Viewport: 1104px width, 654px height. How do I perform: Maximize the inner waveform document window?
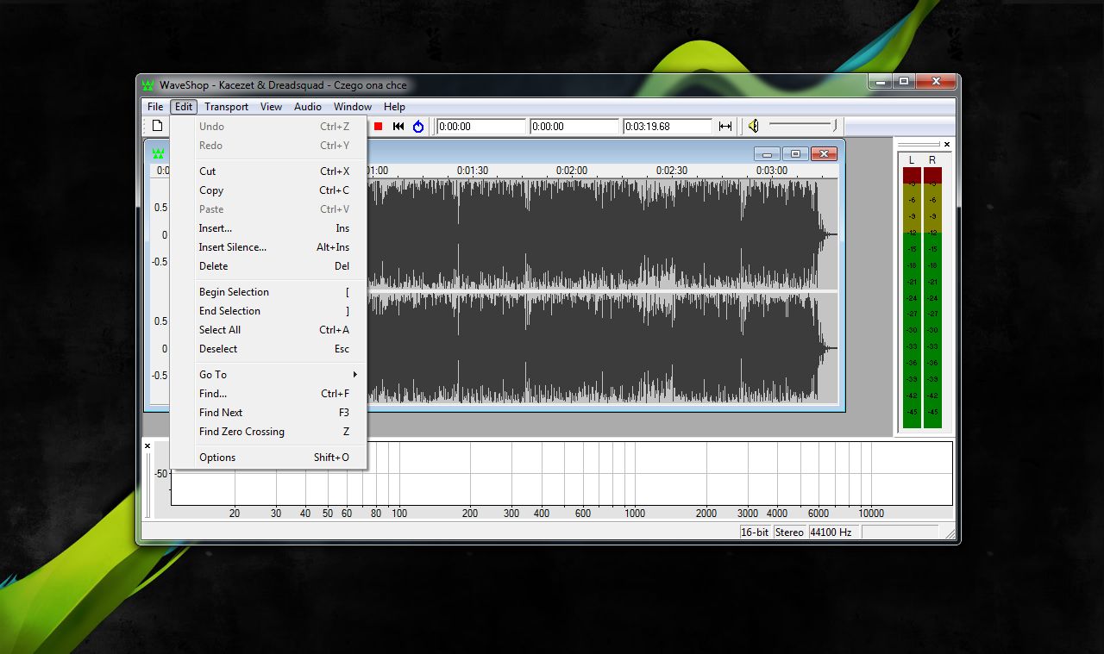click(x=794, y=153)
